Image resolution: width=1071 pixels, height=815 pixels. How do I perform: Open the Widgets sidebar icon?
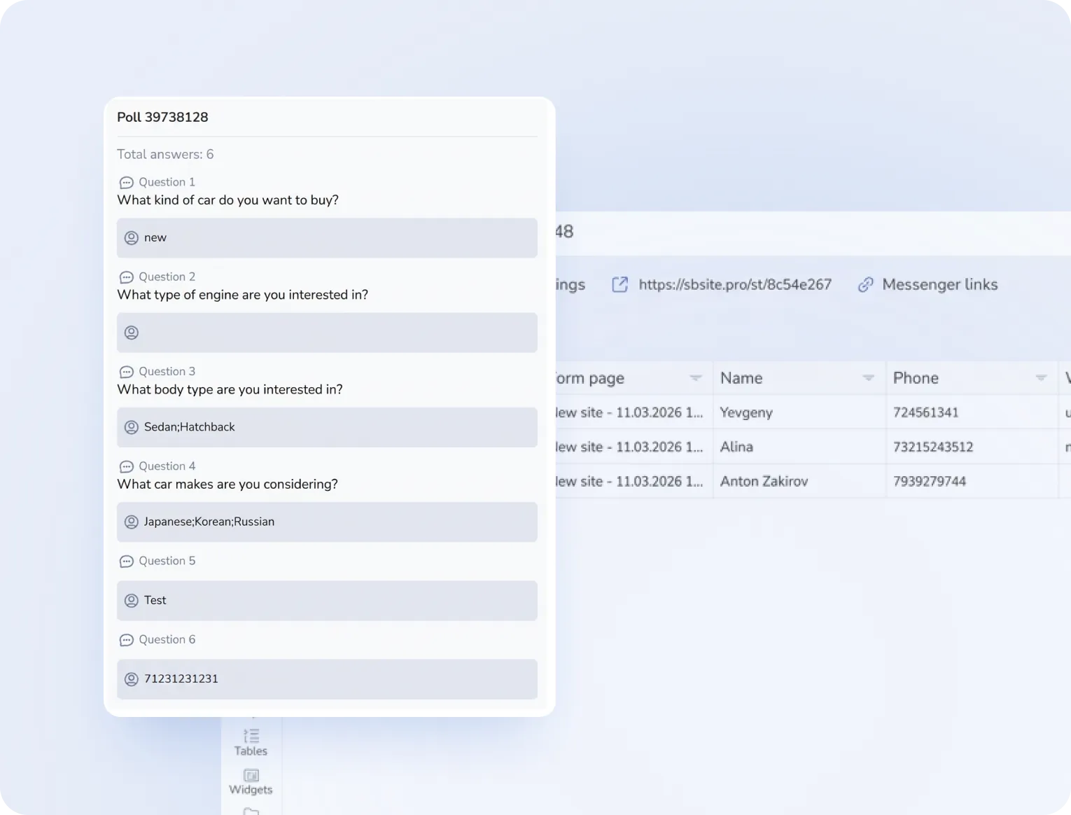251,776
